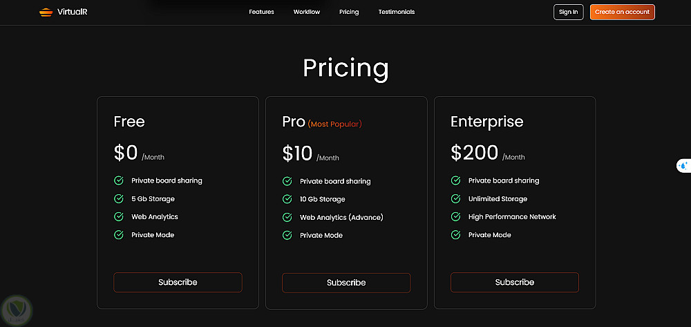Subscribe to the Enterprise plan
This screenshot has width=691, height=327.
tap(515, 282)
